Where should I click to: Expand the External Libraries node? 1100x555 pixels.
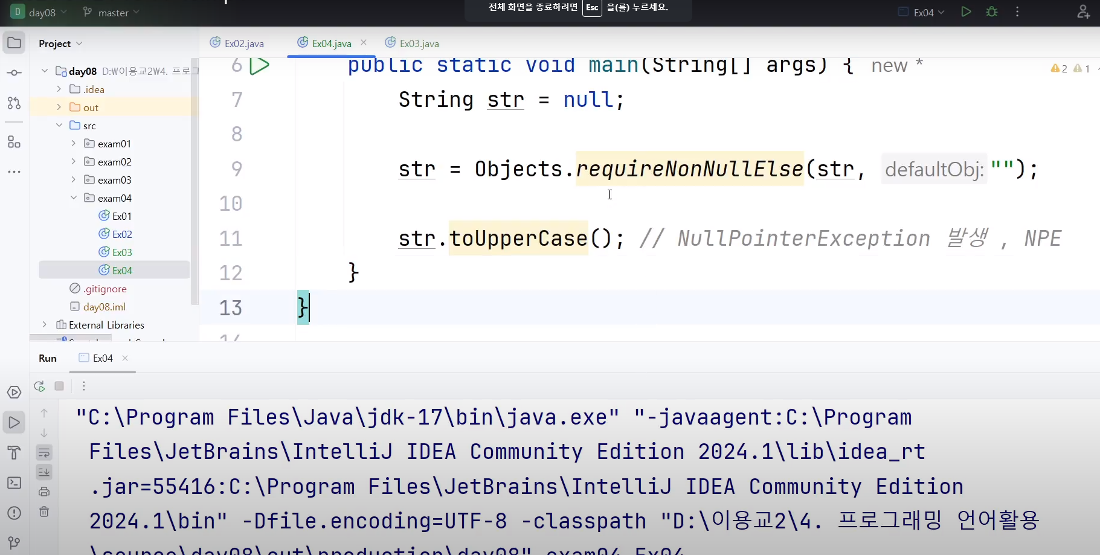click(x=44, y=324)
